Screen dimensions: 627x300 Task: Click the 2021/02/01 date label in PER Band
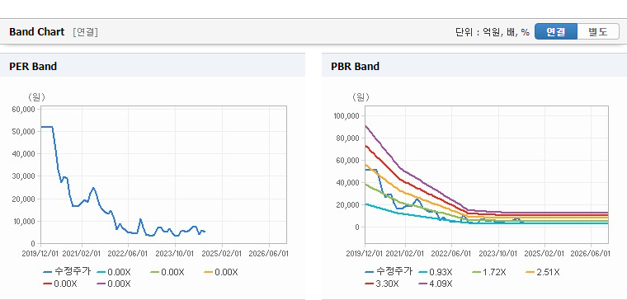point(82,253)
